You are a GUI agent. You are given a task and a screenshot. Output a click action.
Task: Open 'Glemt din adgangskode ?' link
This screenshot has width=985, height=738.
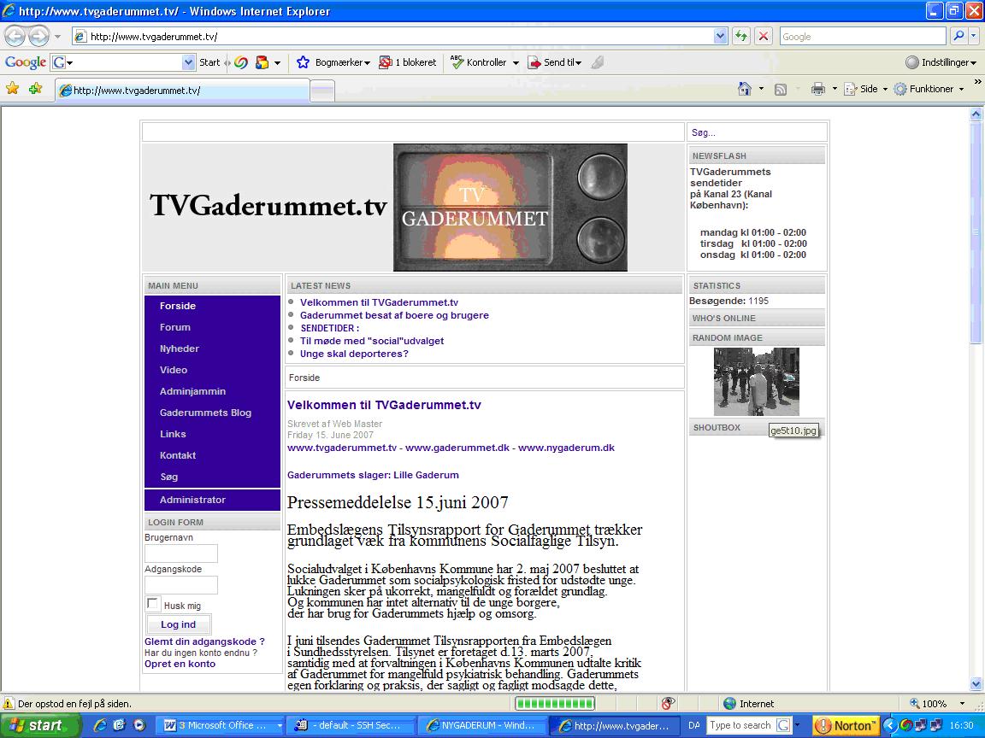click(204, 641)
